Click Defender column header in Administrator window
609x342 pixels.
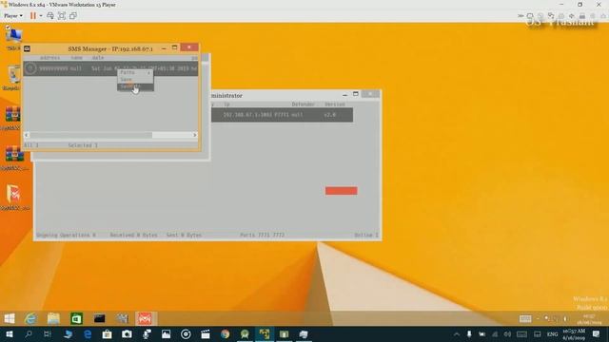click(303, 104)
